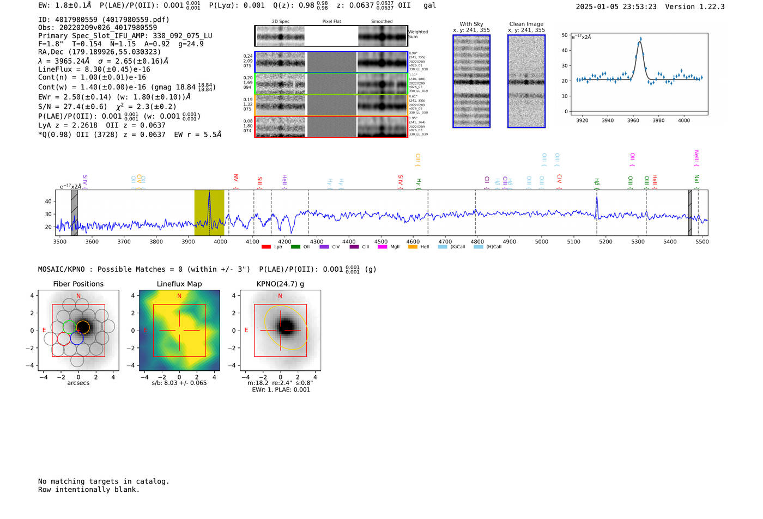Click the magenta MgII legend swatch

pos(382,247)
